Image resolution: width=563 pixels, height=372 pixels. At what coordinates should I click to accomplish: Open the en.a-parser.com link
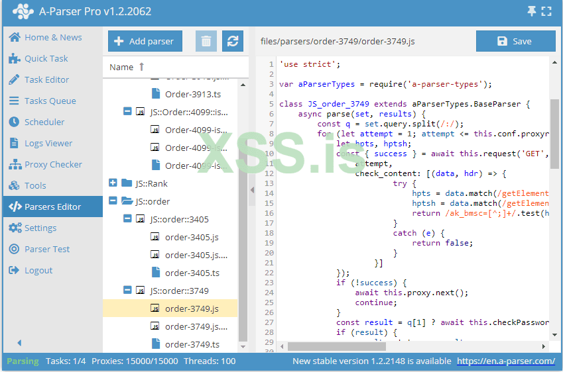pos(506,361)
